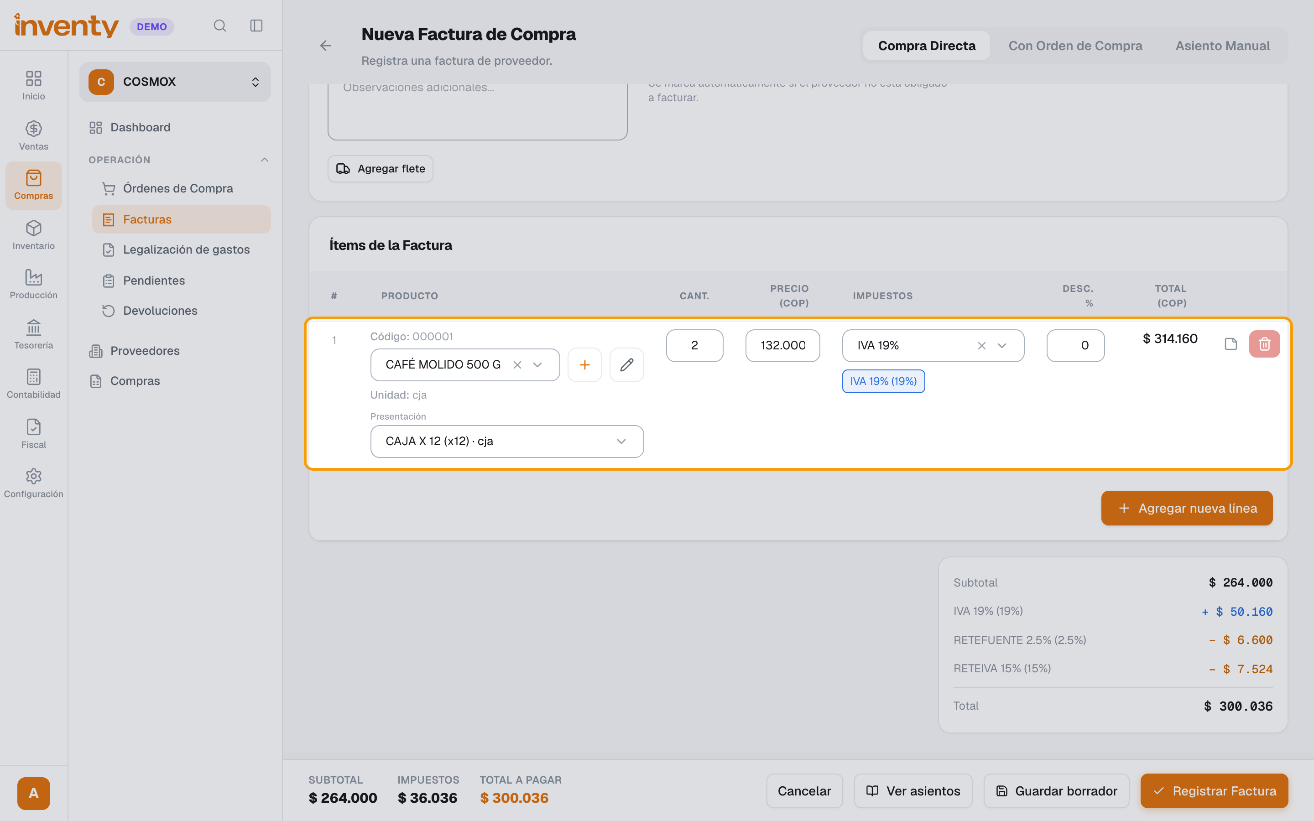Collapse the OPERACIÓN section
Image resolution: width=1314 pixels, height=821 pixels.
click(x=265, y=160)
